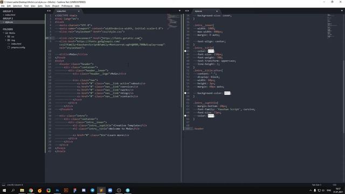
Task: Open Google Chrome from the taskbar
Action: point(31,190)
